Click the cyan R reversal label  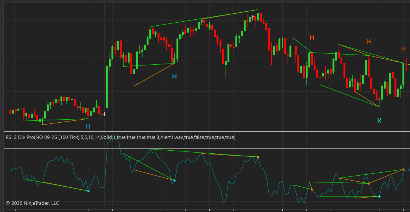[x=379, y=120]
